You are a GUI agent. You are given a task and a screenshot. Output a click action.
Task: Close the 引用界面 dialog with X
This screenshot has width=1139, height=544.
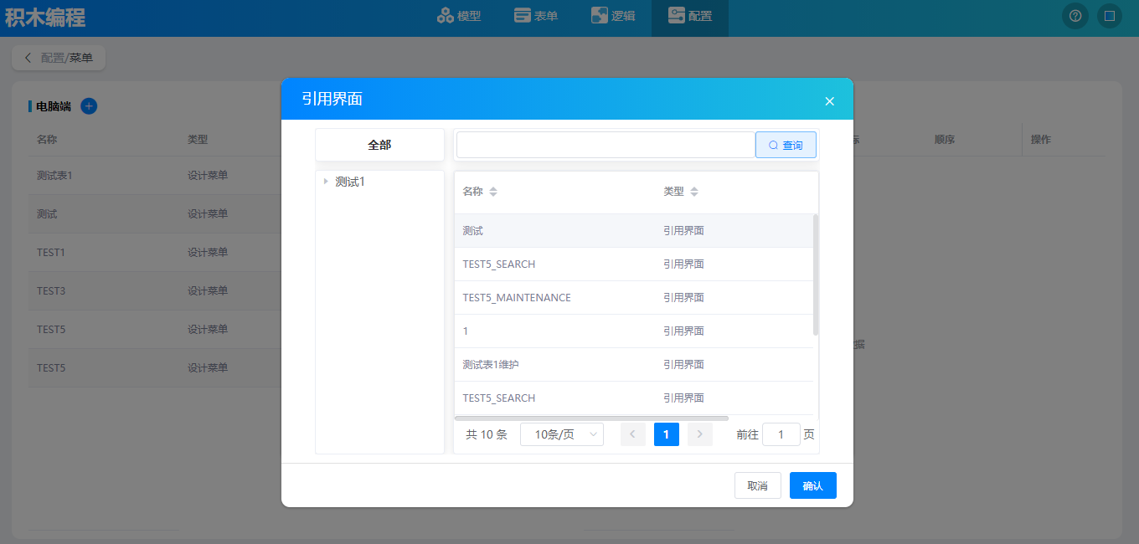[x=829, y=101]
